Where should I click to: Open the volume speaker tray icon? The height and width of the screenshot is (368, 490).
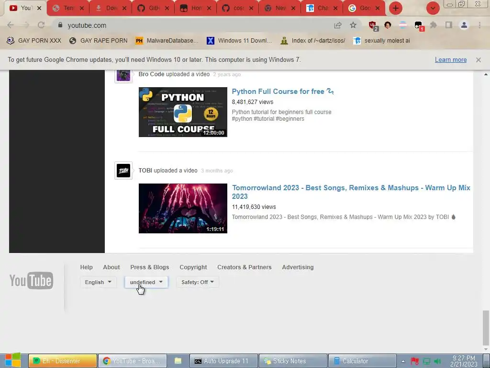point(437,361)
